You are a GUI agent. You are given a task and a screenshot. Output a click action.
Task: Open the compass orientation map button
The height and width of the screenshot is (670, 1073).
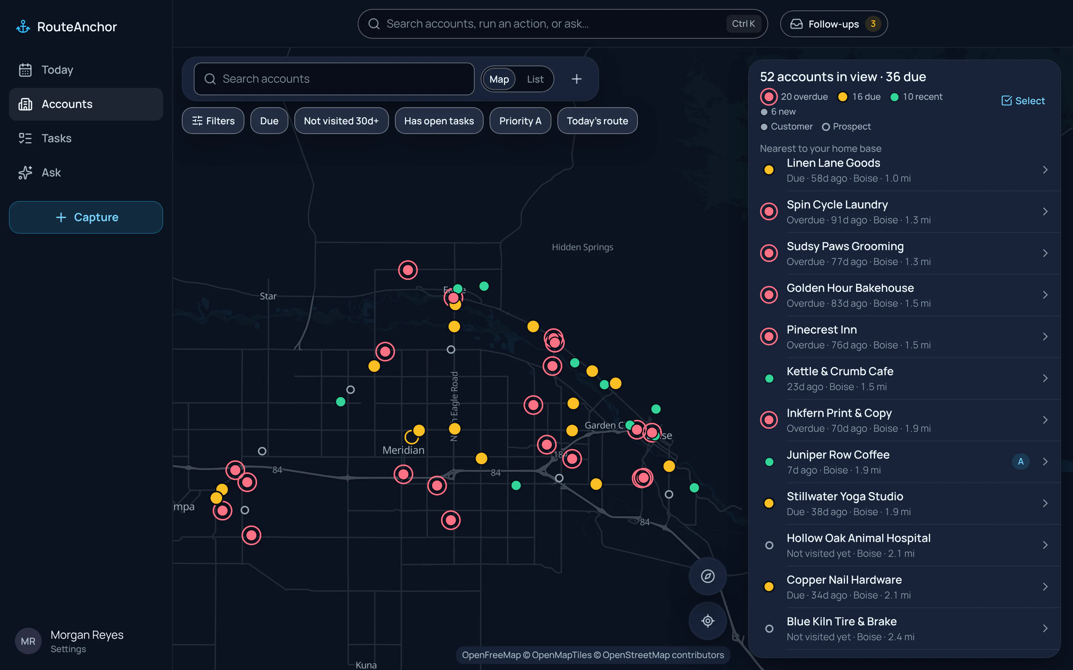click(x=708, y=576)
